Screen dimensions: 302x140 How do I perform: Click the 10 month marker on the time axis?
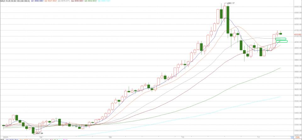coord(182,137)
